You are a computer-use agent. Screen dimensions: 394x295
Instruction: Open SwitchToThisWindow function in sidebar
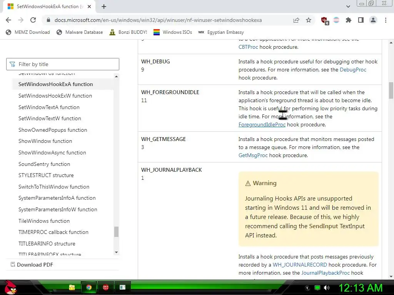click(x=54, y=187)
